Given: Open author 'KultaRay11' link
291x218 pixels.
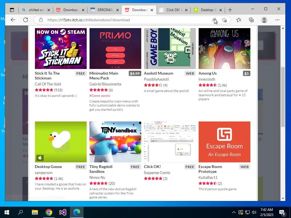Looking at the screenshot, I should 208,177.
